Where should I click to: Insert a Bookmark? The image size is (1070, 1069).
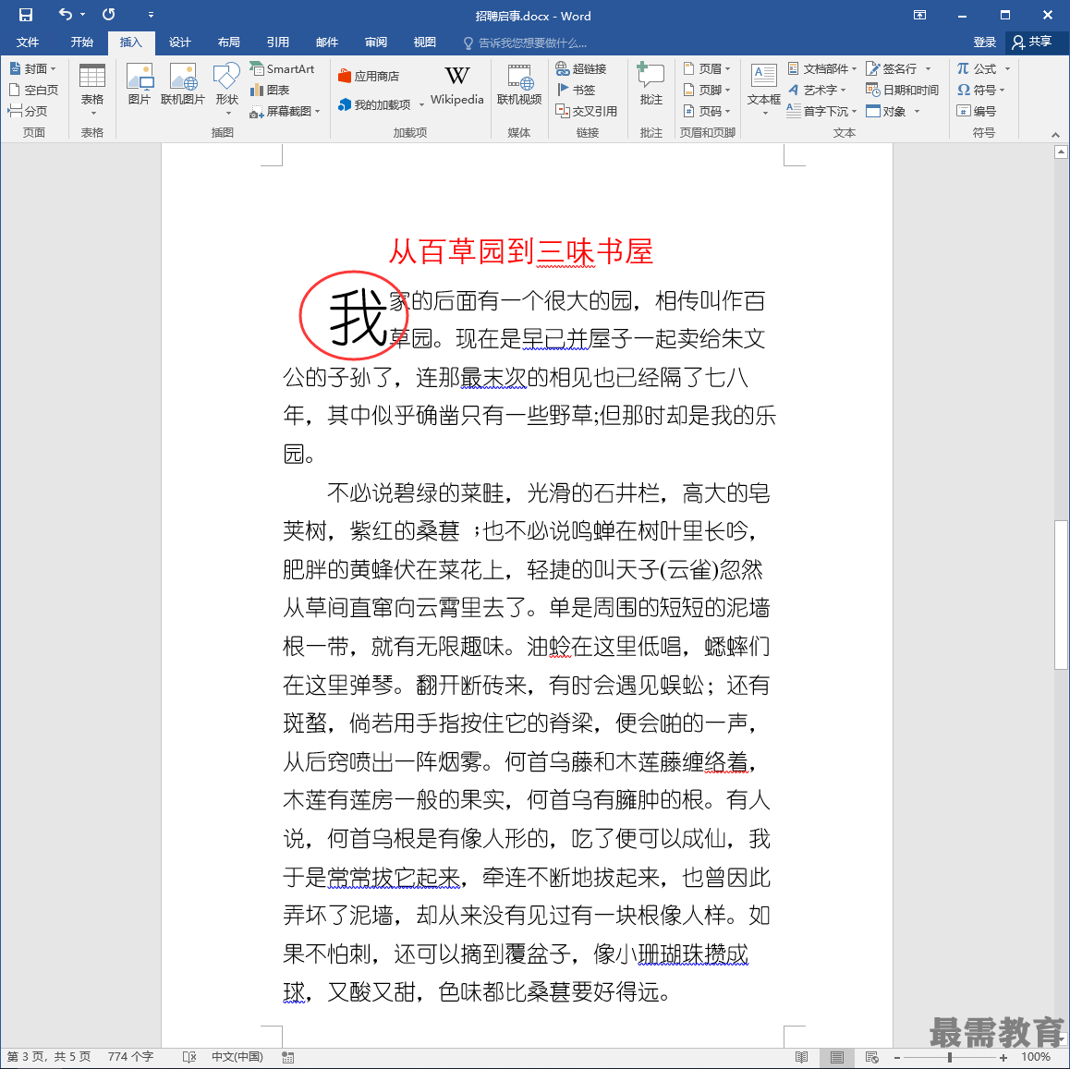tap(576, 90)
